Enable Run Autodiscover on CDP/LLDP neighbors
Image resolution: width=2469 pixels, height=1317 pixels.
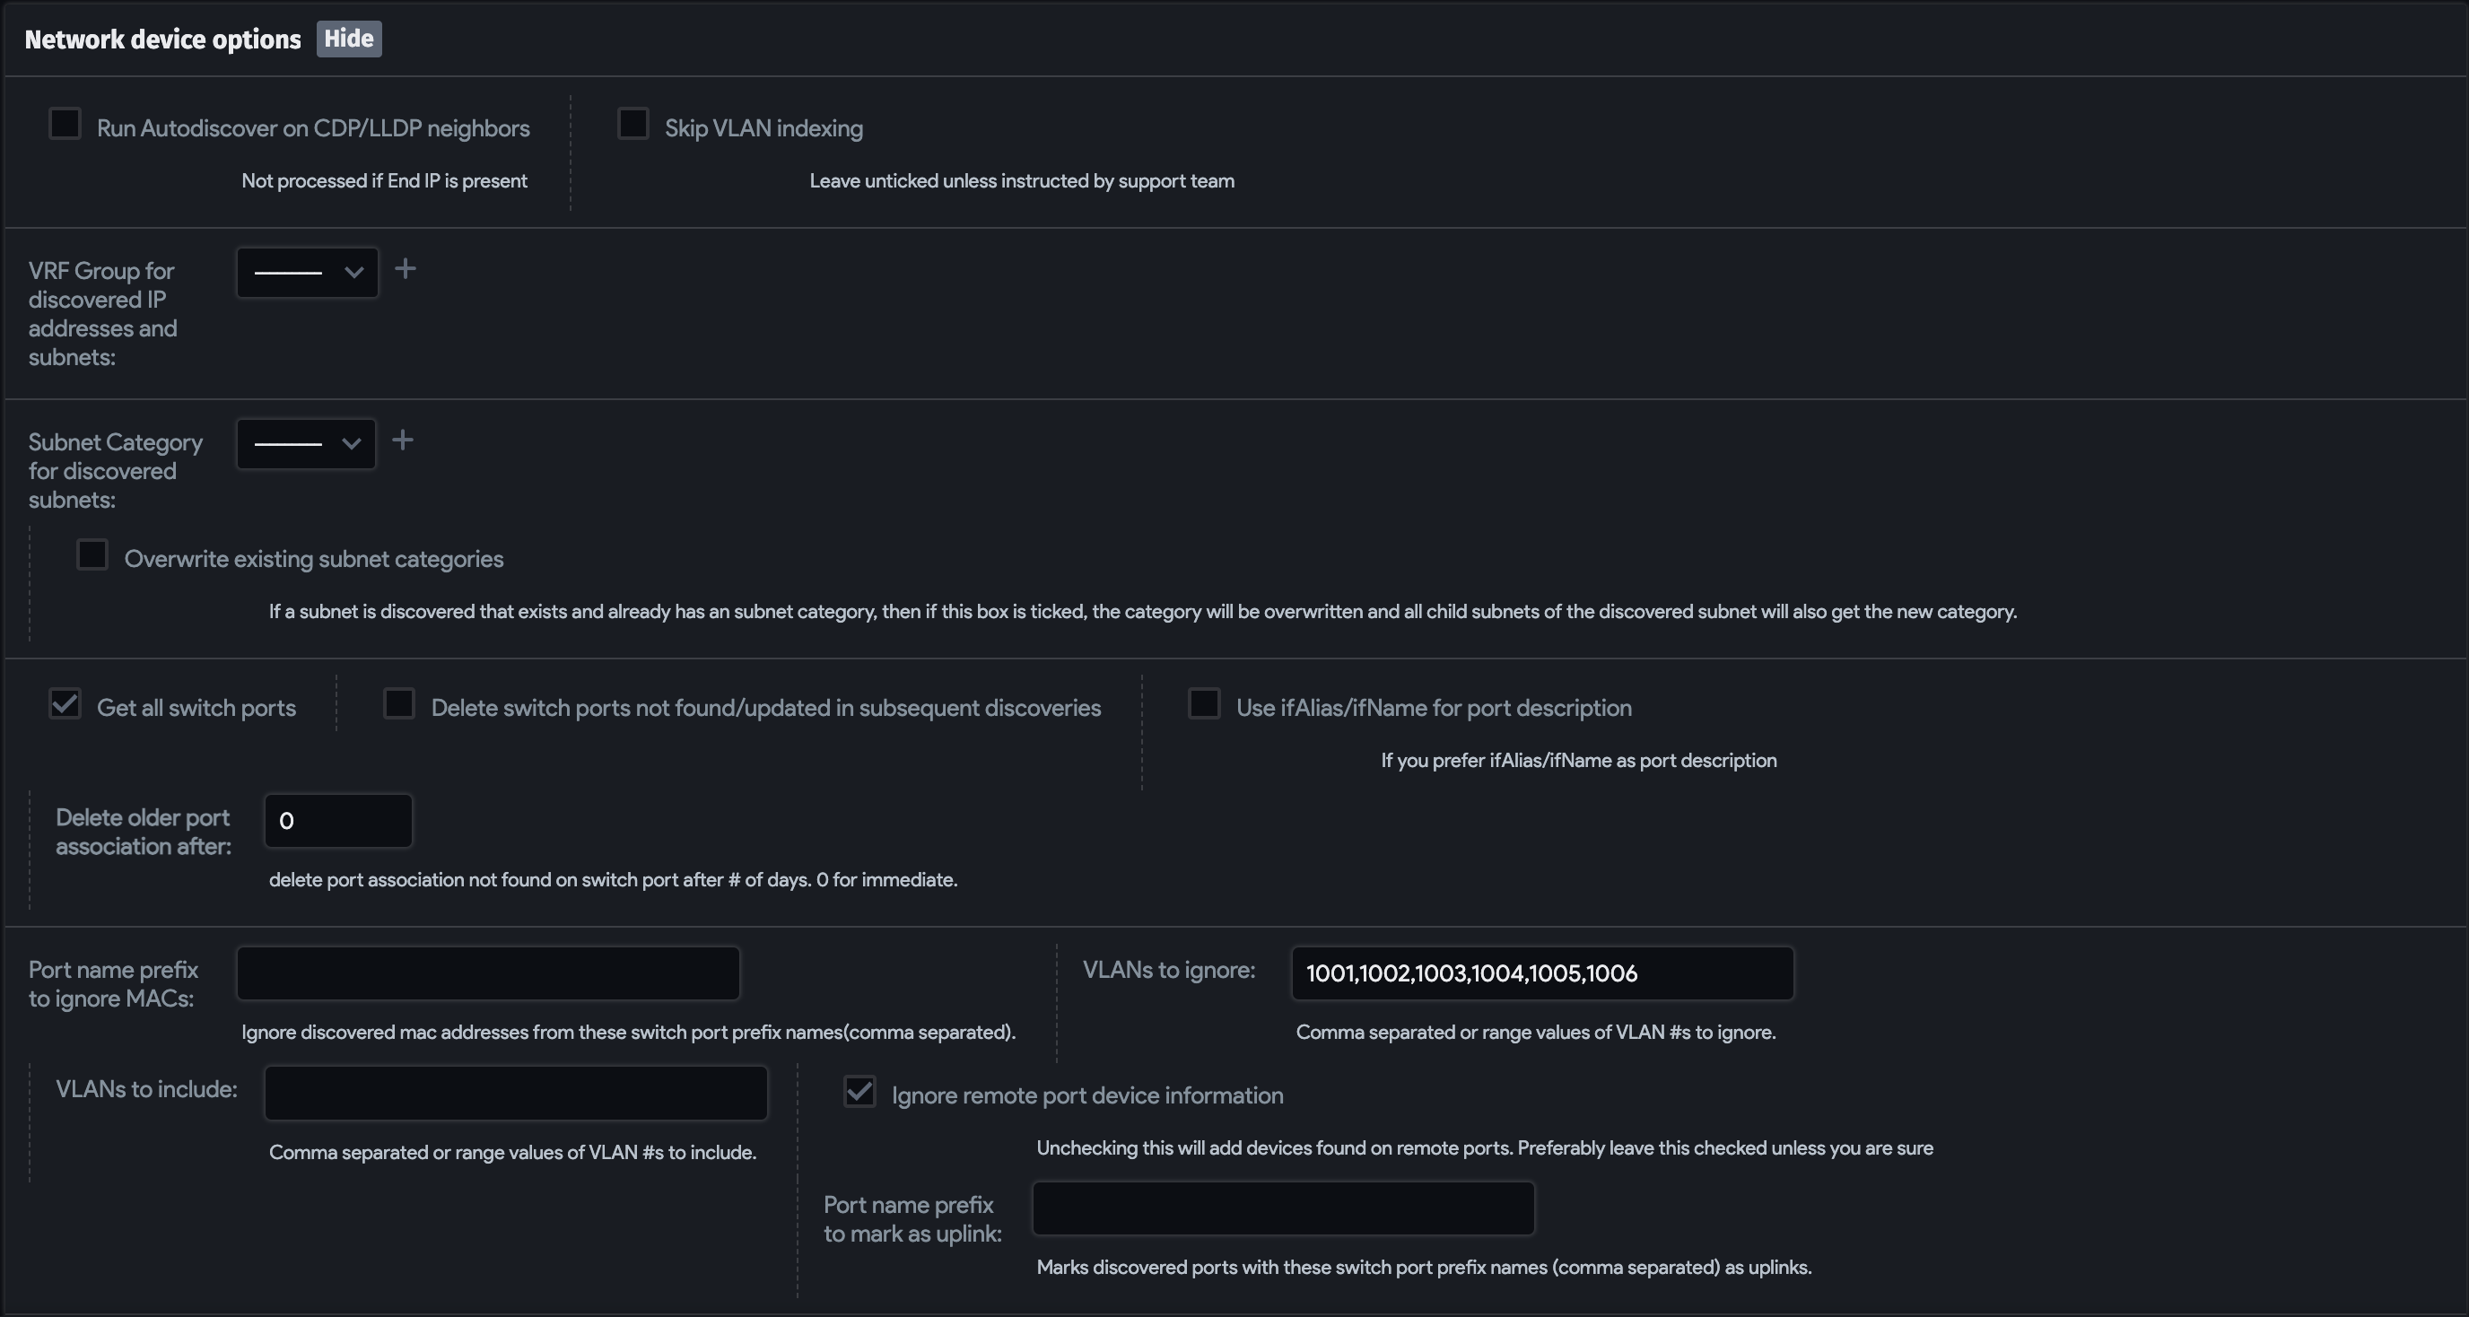point(65,124)
